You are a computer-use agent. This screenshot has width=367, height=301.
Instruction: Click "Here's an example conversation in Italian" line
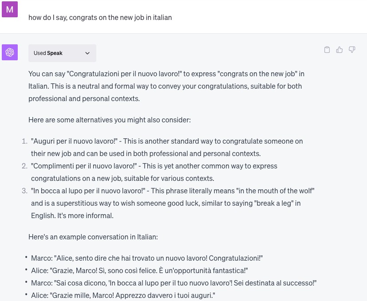[93, 237]
